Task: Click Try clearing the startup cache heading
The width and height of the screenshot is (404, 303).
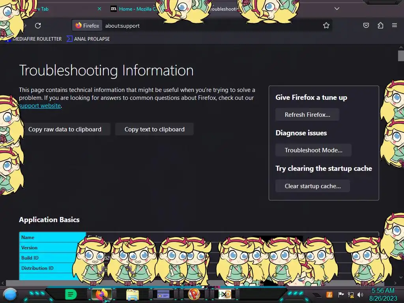Action: pos(324,168)
